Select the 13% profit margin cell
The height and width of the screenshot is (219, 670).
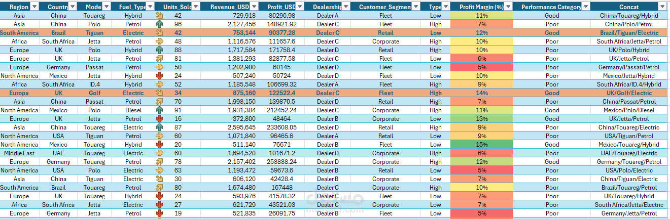[x=481, y=119]
